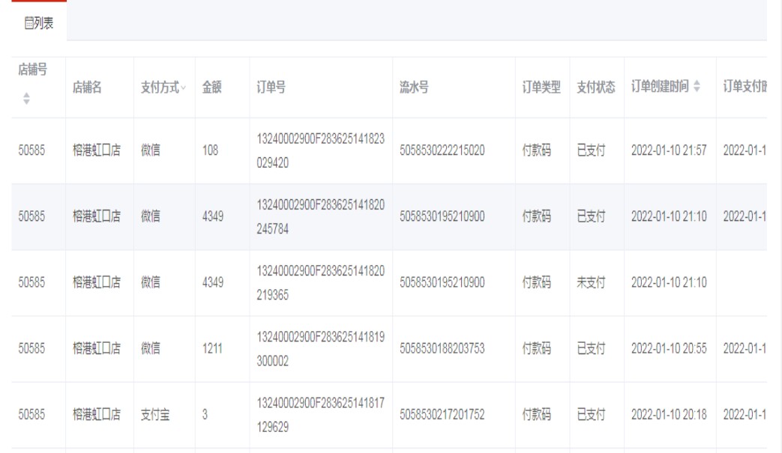Viewport: 782px width, 453px height.
Task: Click the 金额 column header
Action: pyautogui.click(x=211, y=88)
